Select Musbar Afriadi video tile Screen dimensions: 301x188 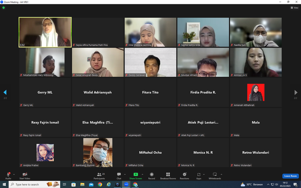pyautogui.click(x=203, y=63)
